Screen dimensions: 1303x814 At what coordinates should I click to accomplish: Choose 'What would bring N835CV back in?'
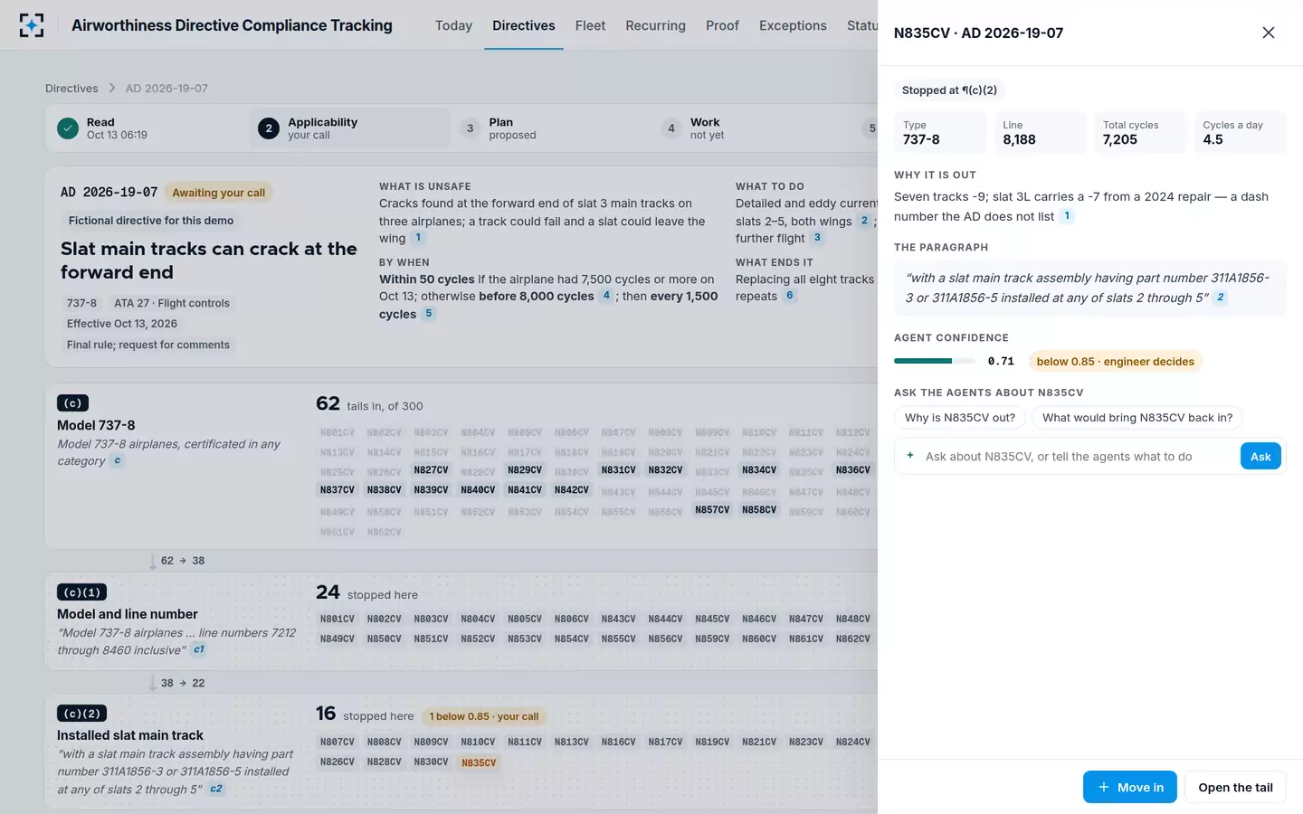[x=1137, y=417]
